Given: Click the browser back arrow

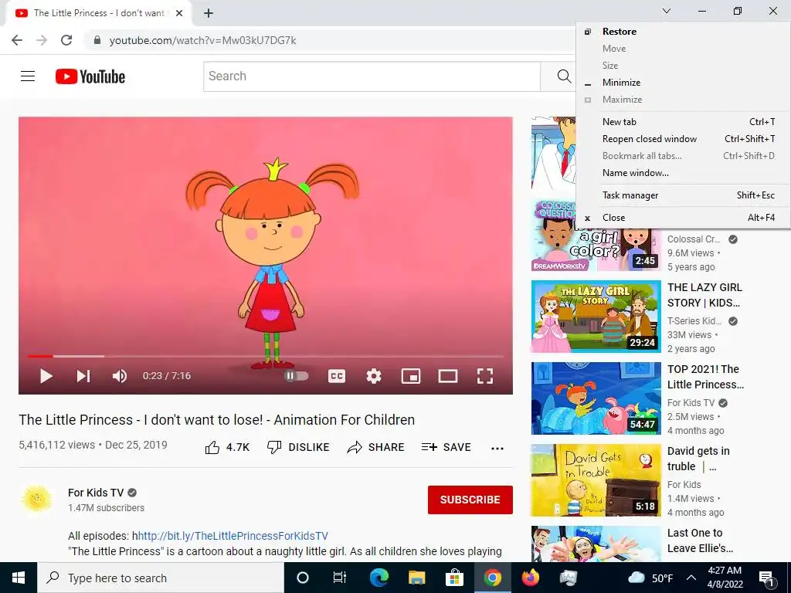Looking at the screenshot, I should tap(17, 40).
